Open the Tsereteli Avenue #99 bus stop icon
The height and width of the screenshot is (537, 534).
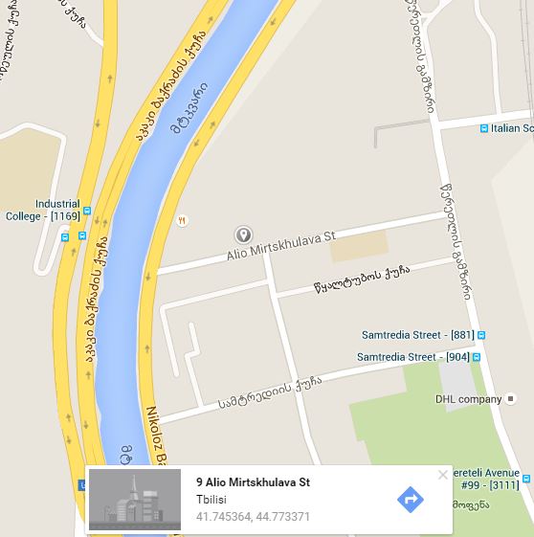526,478
